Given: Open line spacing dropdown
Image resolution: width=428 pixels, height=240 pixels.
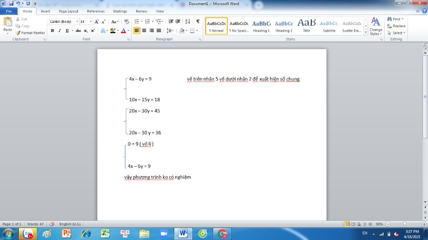Looking at the screenshot, I should [x=170, y=31].
